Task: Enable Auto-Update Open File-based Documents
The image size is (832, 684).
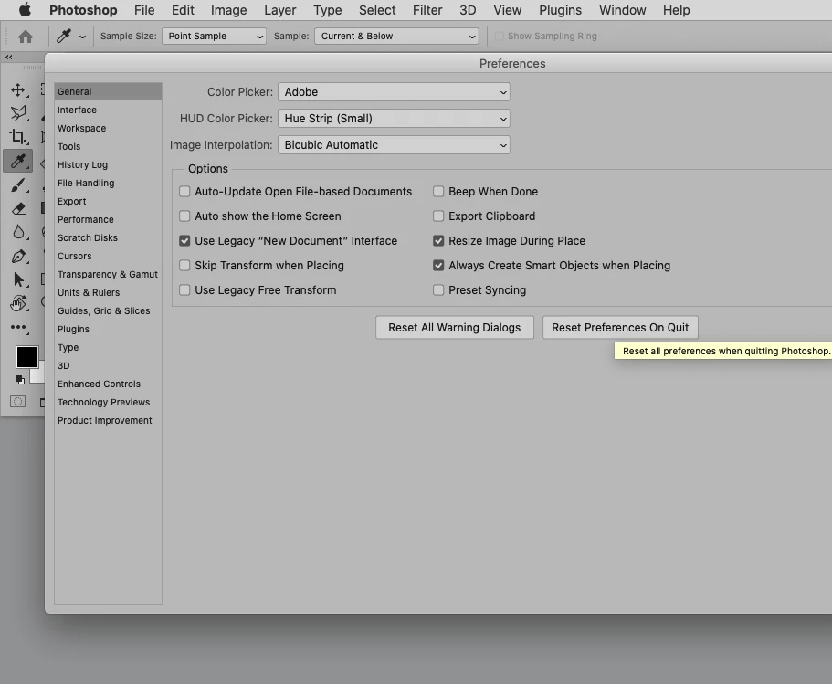Action: click(184, 192)
